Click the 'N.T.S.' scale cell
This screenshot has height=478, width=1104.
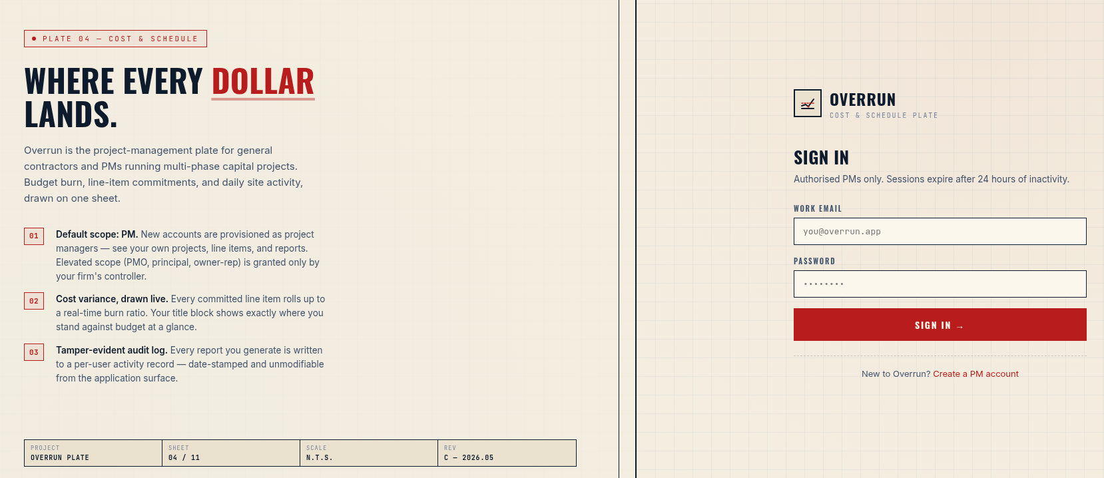click(369, 453)
